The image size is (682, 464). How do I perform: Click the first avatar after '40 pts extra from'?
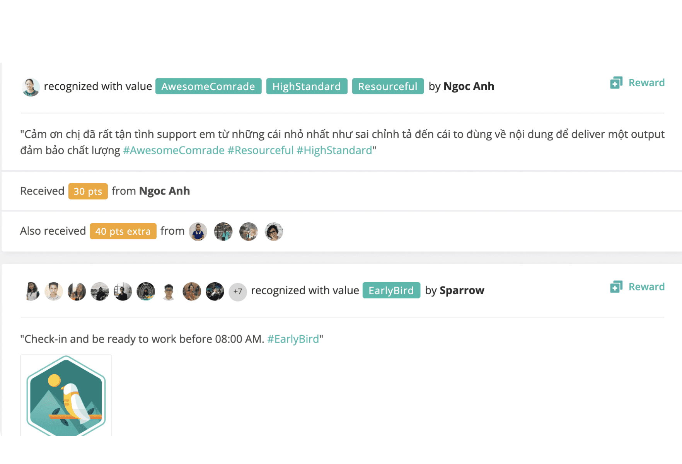[x=198, y=232]
